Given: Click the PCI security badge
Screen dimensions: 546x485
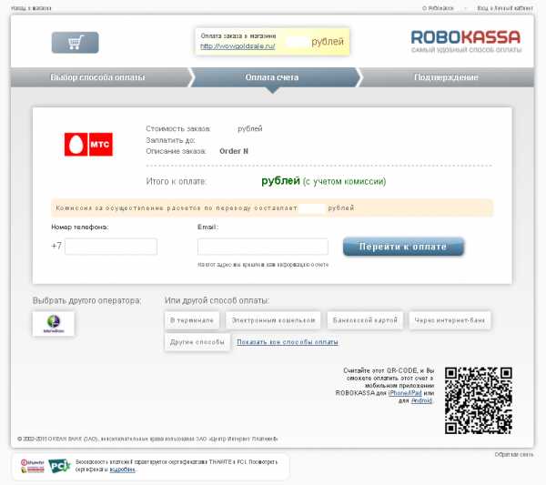Looking at the screenshot, I should click(x=59, y=466).
